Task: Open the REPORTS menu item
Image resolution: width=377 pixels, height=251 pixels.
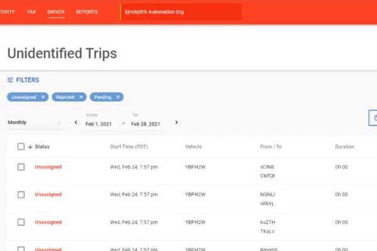Action: [x=87, y=12]
